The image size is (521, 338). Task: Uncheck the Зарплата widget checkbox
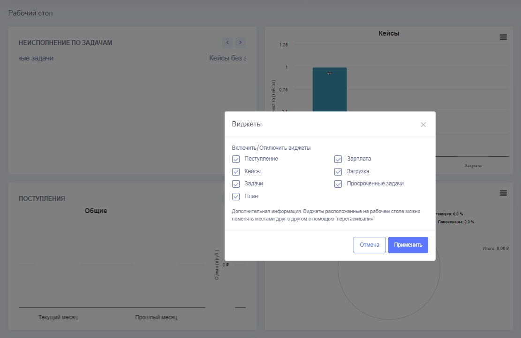tap(338, 159)
